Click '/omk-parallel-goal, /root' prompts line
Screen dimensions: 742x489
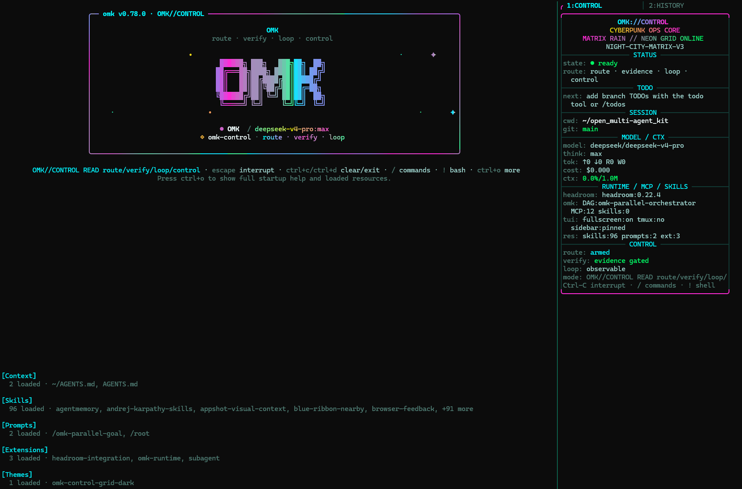click(101, 434)
